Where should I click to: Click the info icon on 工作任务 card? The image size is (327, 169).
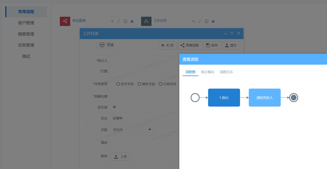(x=206, y=21)
